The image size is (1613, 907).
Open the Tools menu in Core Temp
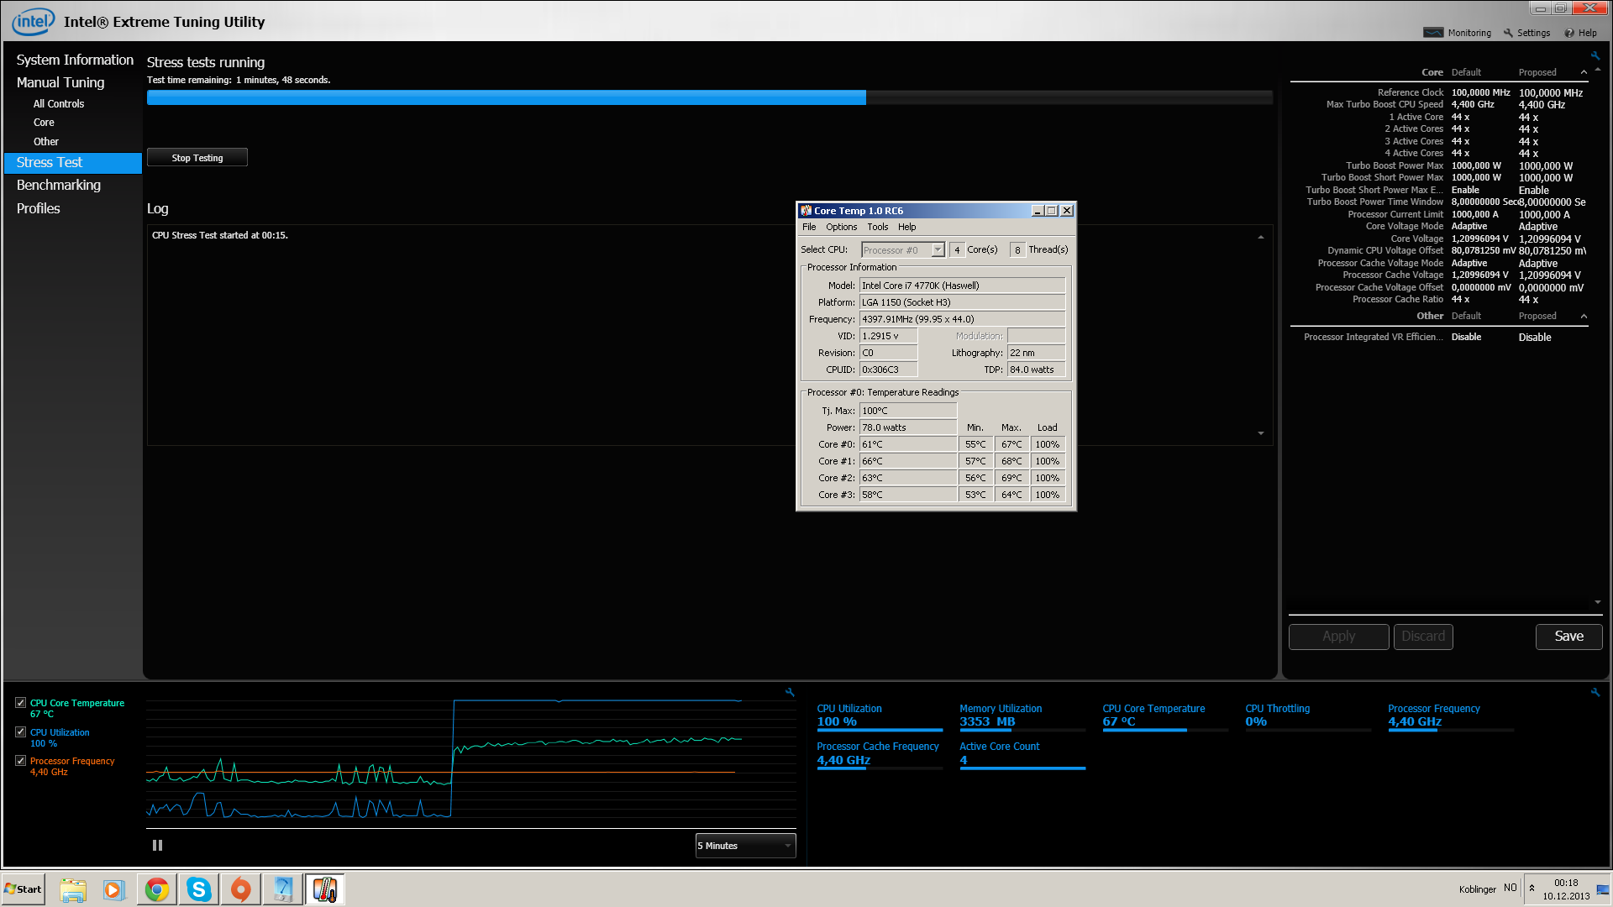coord(878,227)
